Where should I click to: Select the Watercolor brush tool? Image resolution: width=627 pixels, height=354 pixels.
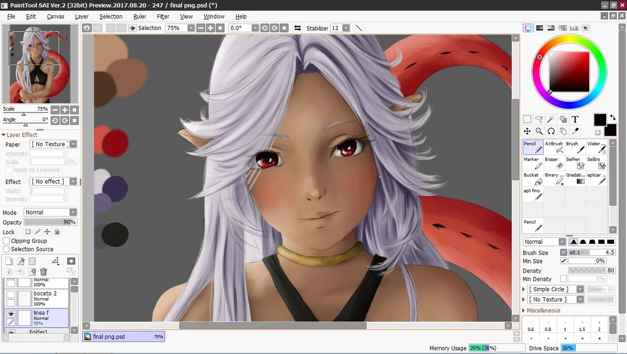tap(596, 147)
